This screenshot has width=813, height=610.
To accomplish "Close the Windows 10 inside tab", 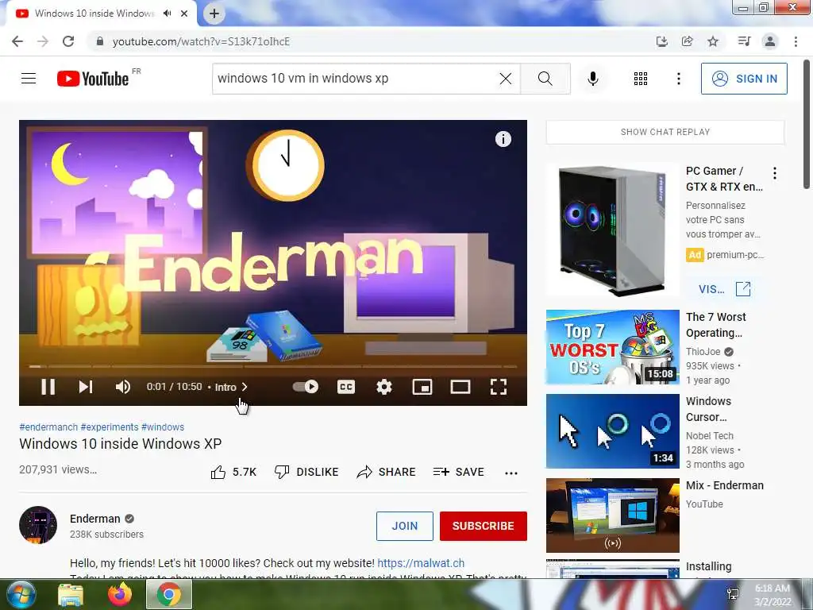I will tap(184, 14).
